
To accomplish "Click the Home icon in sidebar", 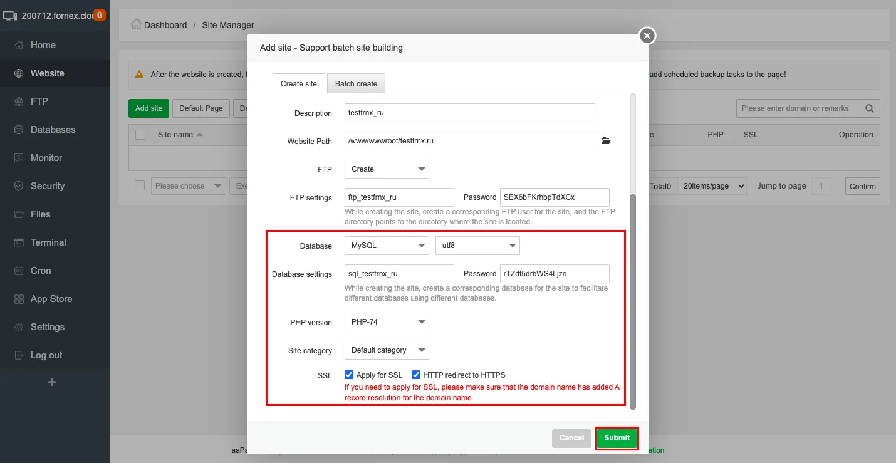I will [19, 45].
